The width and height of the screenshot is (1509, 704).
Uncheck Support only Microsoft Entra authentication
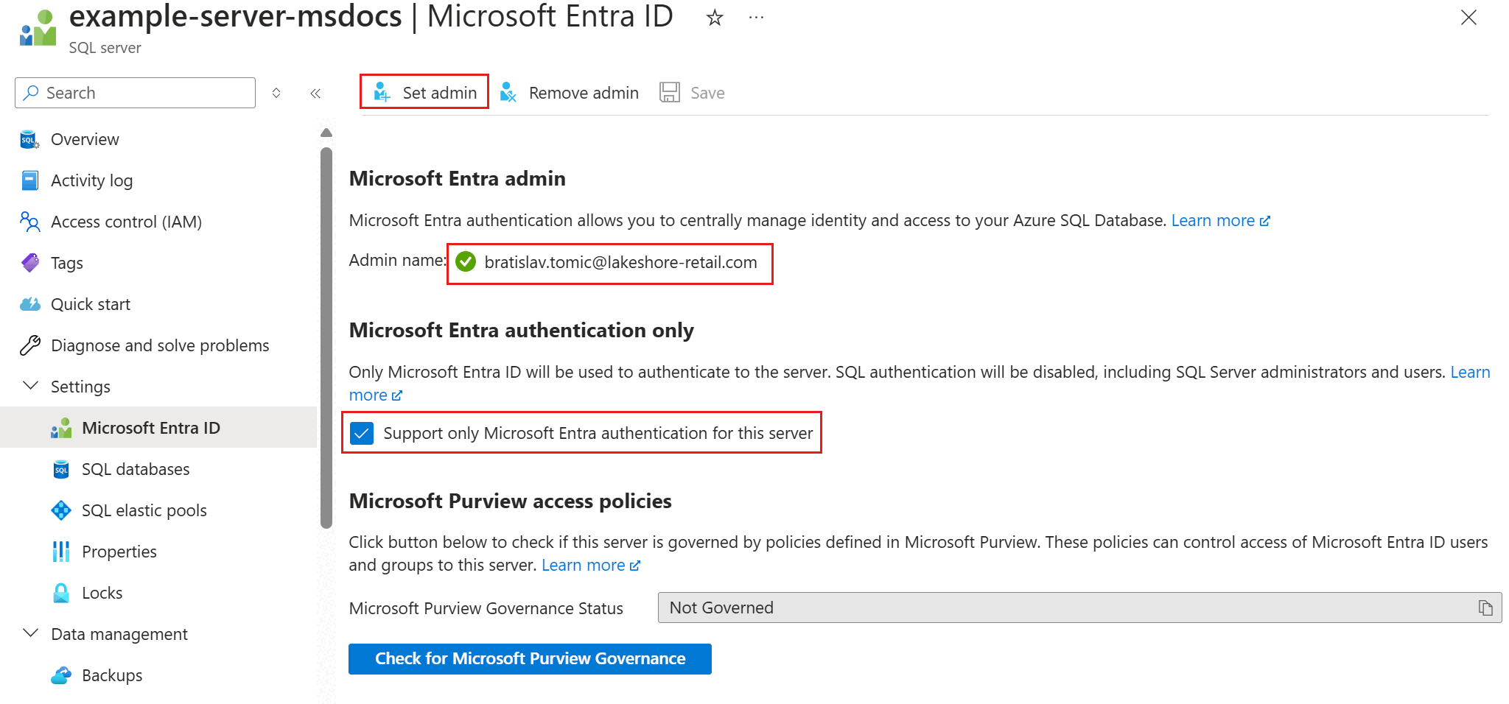point(362,433)
